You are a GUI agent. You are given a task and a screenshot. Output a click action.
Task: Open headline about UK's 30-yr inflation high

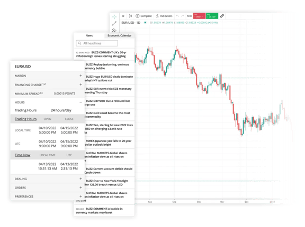104,54
